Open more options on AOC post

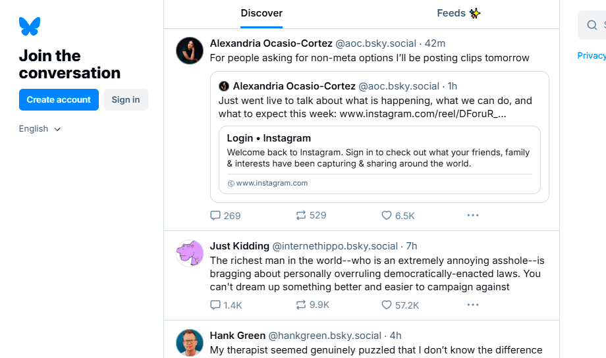[472, 215]
